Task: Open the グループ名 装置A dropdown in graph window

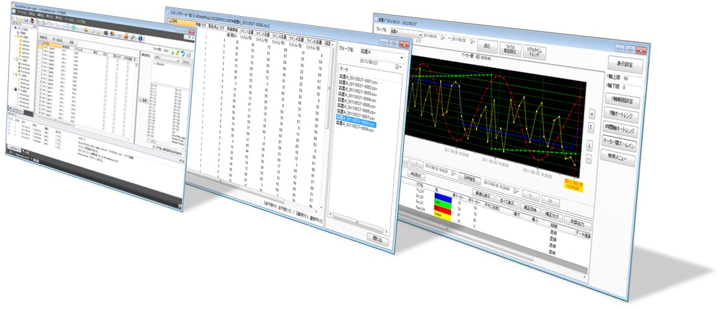Action: [x=421, y=34]
